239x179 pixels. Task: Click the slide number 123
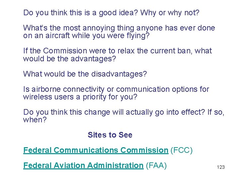click(x=221, y=167)
